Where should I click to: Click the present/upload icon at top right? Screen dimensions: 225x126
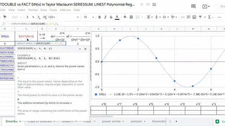[x=205, y=6]
